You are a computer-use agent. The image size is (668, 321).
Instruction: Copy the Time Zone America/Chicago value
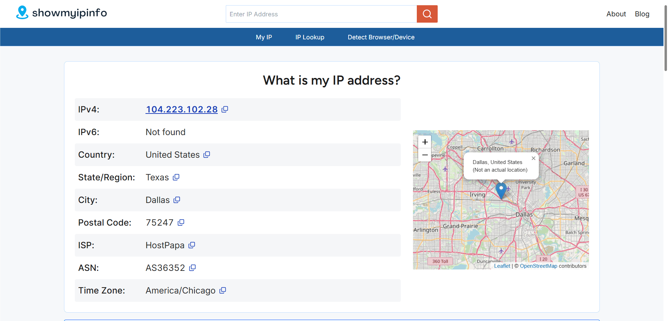(x=223, y=290)
